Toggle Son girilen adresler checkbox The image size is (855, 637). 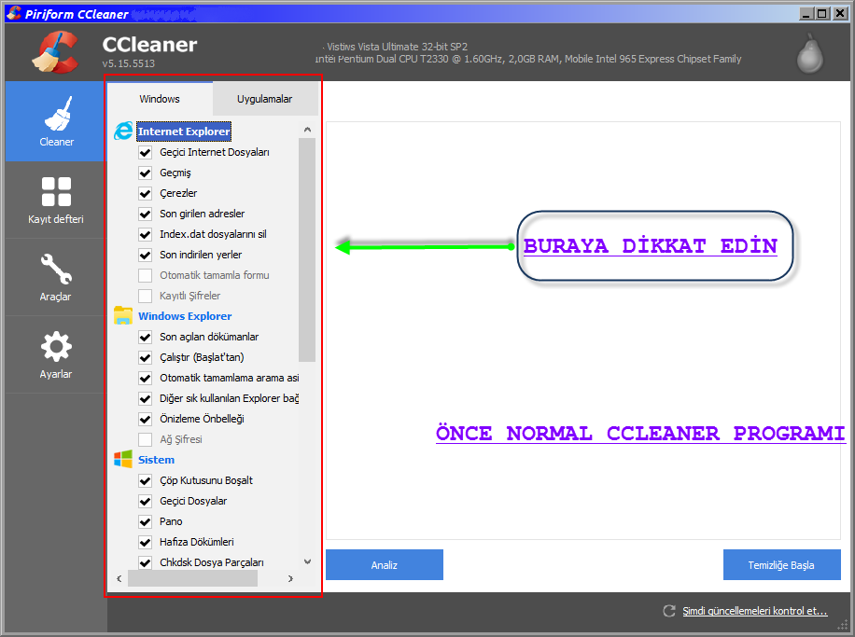coord(145,214)
